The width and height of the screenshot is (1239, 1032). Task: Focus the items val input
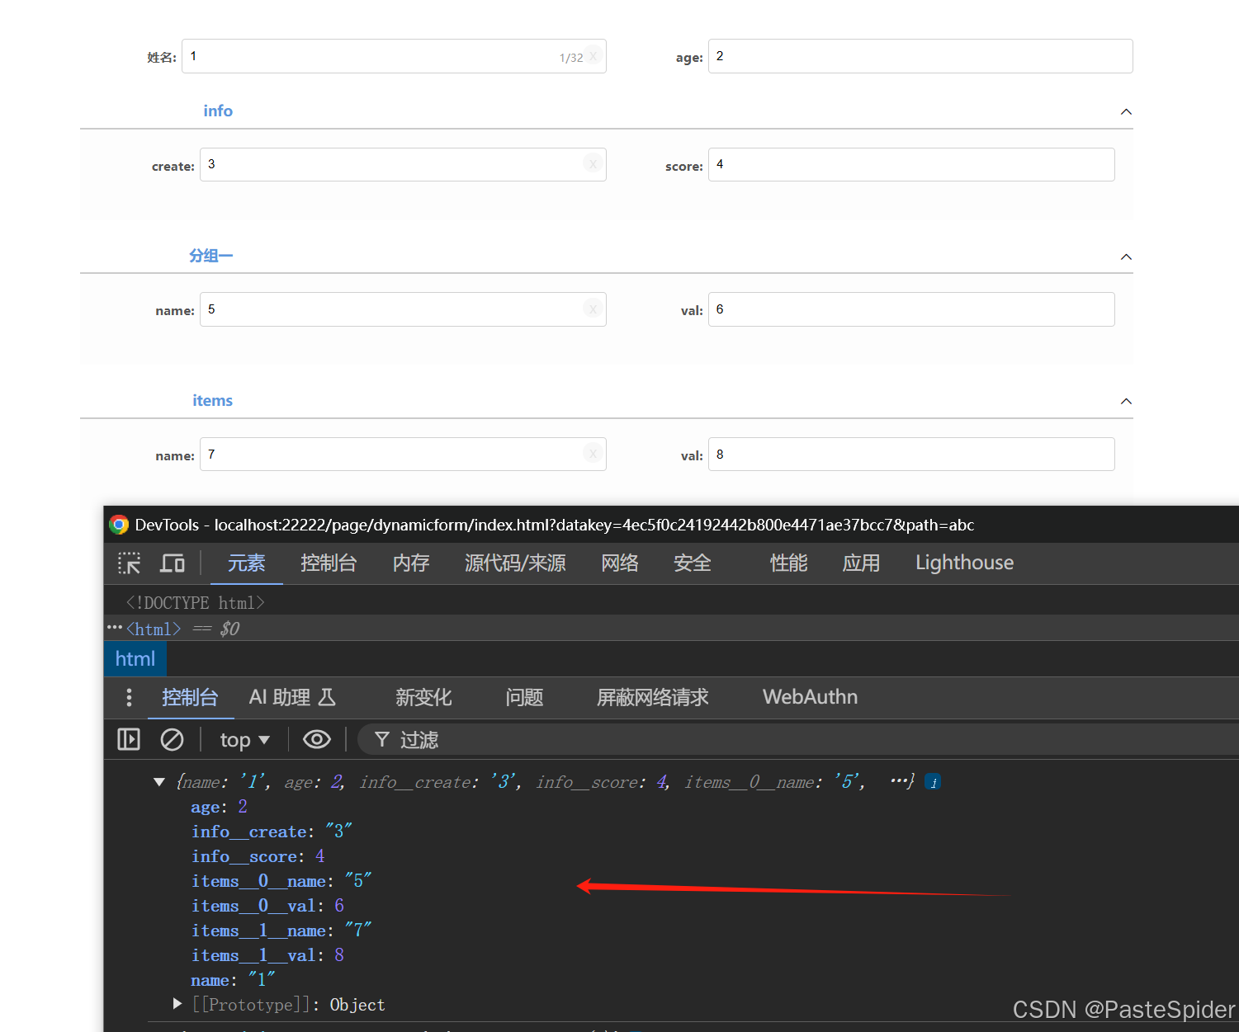(x=911, y=454)
